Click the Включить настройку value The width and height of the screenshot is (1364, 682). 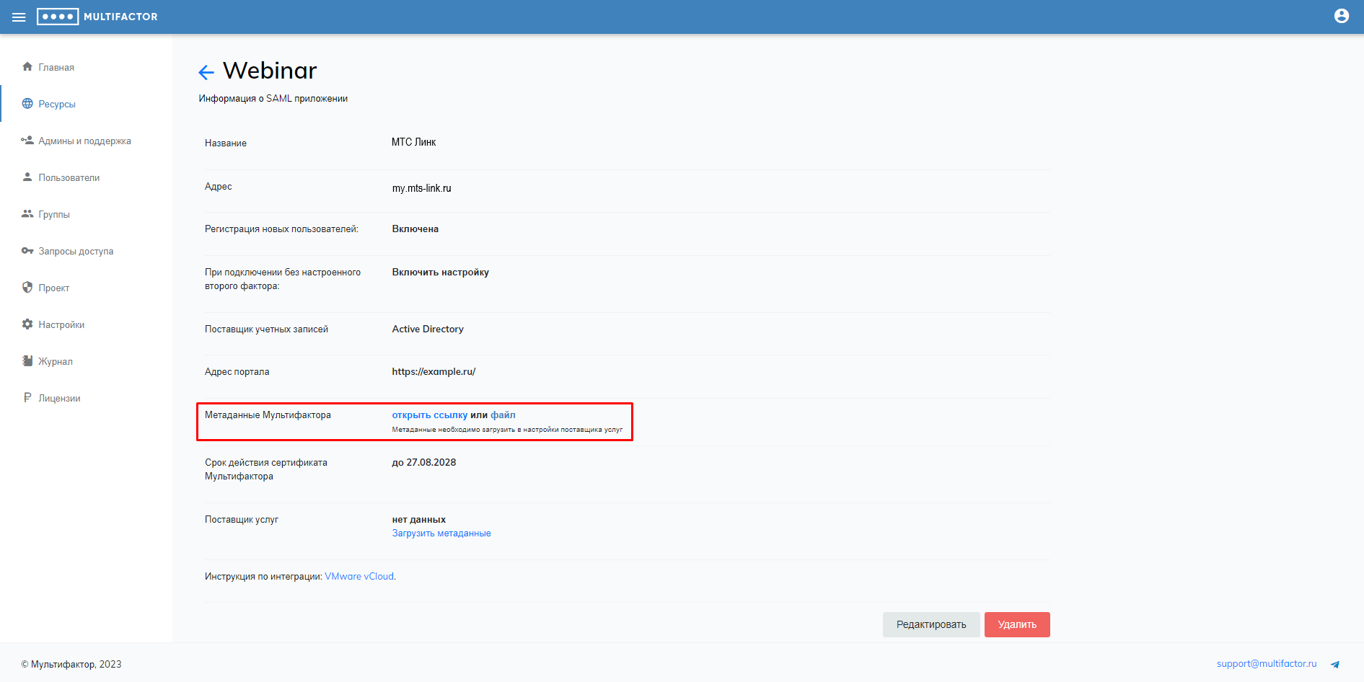(x=441, y=273)
